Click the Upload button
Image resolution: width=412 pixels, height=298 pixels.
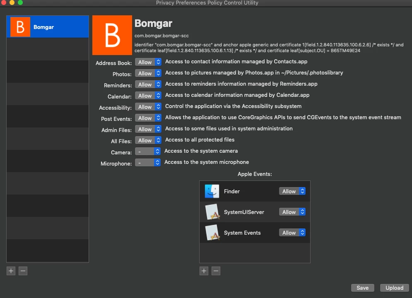[394, 288]
